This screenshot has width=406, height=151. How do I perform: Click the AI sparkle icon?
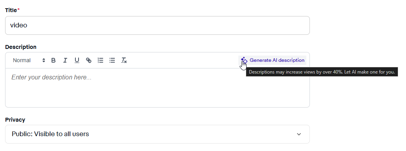coord(244,60)
